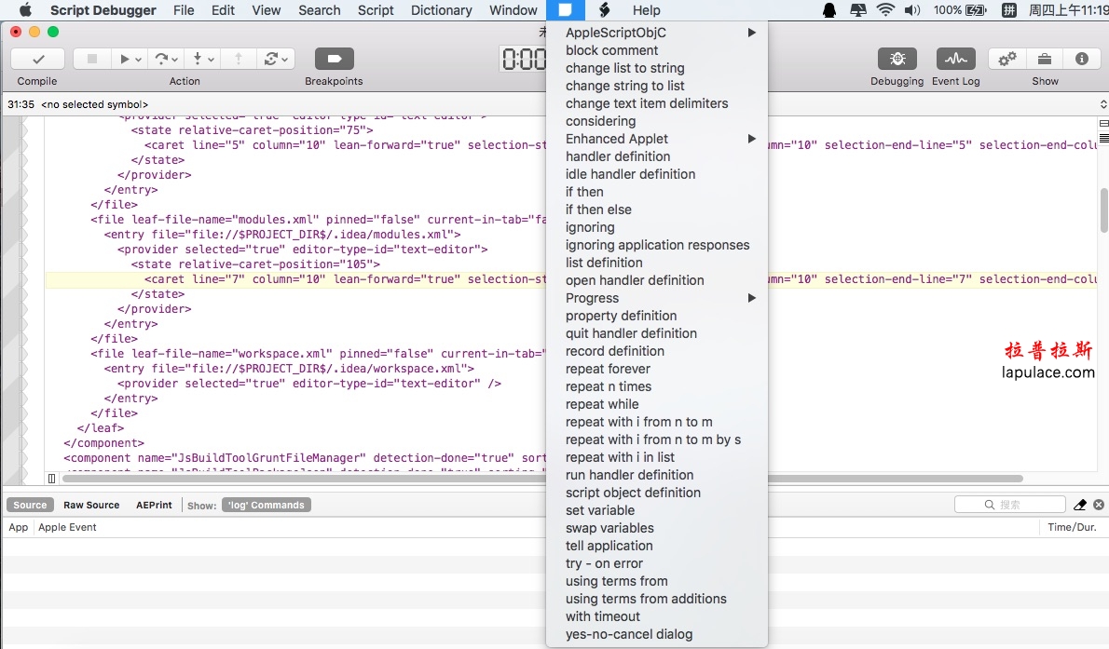This screenshot has width=1109, height=649.
Task: Open the Step Over dropdown arrow
Action: pyautogui.click(x=174, y=60)
